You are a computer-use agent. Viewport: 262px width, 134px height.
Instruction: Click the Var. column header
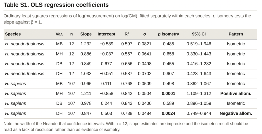[59, 34]
